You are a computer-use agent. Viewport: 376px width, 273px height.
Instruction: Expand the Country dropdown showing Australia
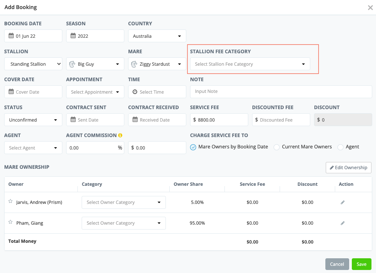157,36
